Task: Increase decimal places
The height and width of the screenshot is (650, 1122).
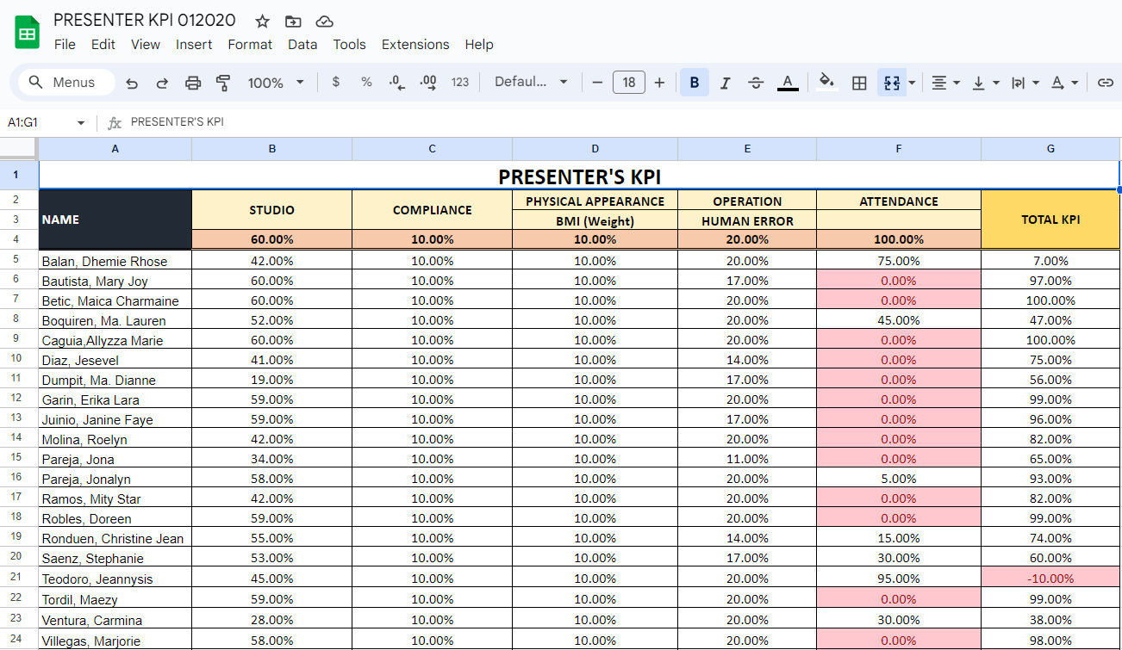Action: tap(428, 83)
